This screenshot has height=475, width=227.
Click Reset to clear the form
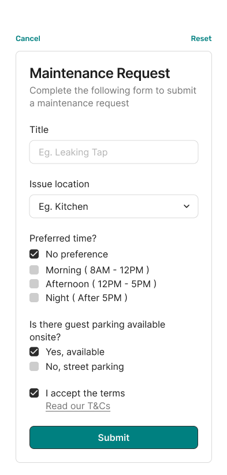[x=201, y=39]
